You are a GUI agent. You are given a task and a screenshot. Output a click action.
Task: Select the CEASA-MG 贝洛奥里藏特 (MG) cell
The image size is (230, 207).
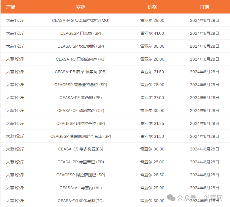pyautogui.click(x=81, y=20)
